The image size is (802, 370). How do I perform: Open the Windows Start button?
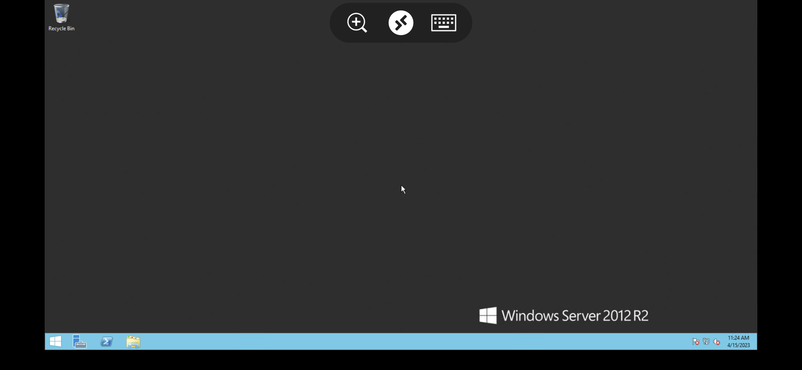click(x=55, y=341)
